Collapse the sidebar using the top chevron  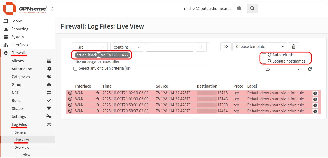tap(52, 9)
